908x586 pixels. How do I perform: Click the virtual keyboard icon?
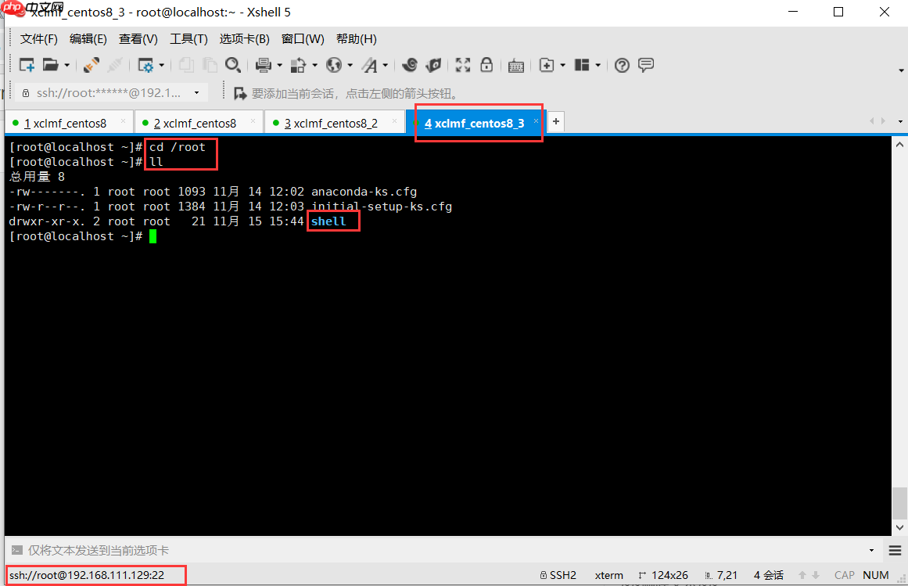tap(516, 66)
